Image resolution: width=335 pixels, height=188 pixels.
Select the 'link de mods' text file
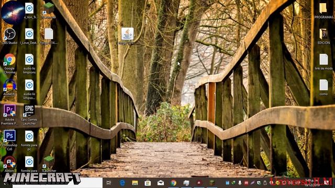point(323,62)
